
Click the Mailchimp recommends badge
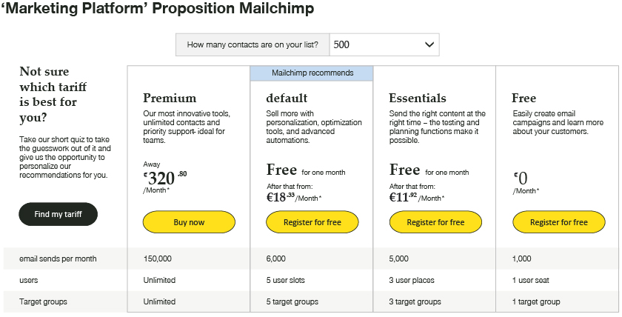point(312,73)
